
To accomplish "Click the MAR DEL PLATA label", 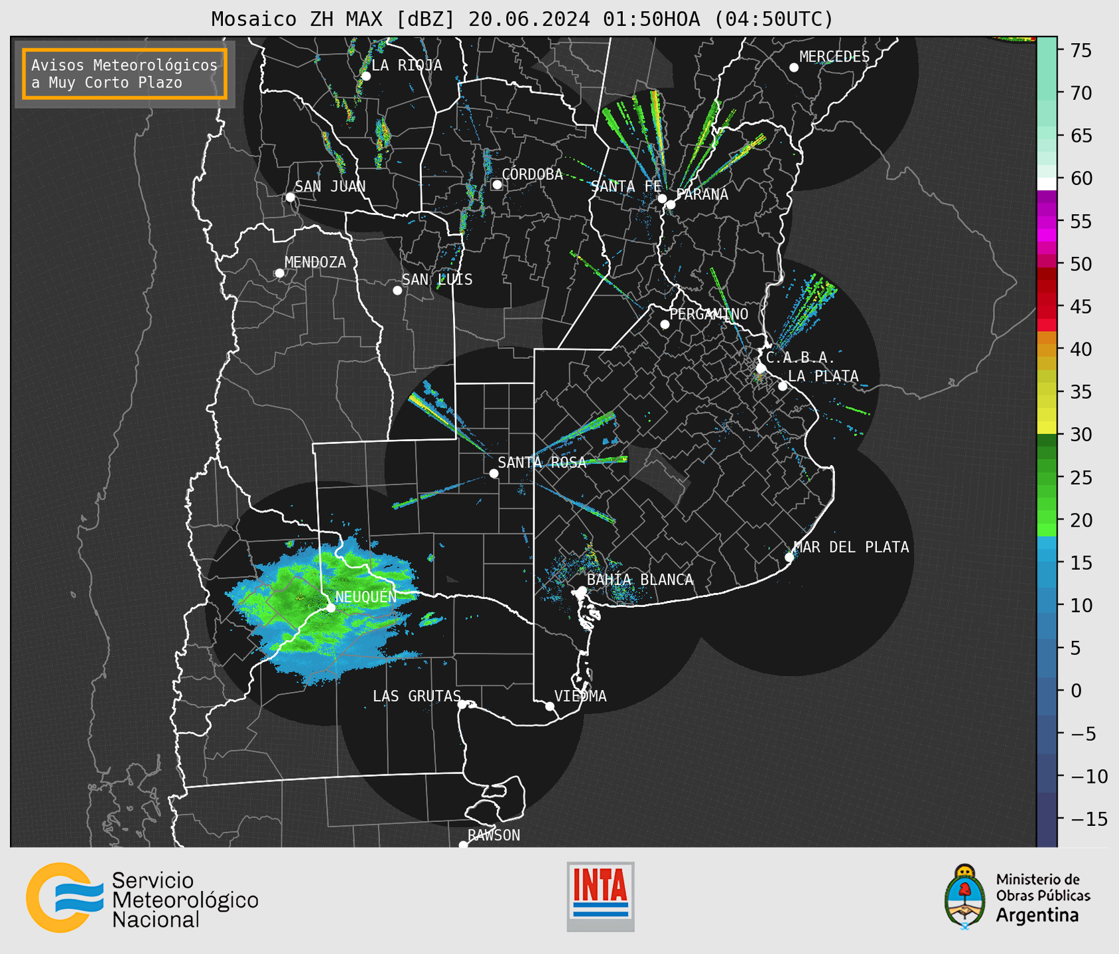I will 852,547.
